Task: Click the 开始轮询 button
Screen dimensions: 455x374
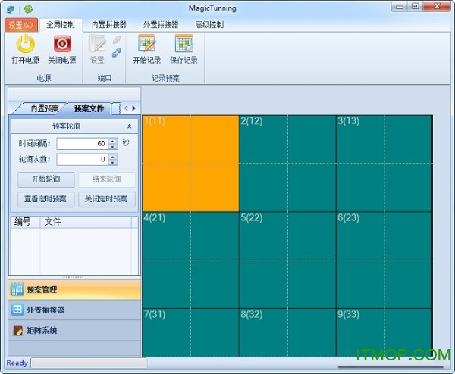Action: (x=46, y=179)
